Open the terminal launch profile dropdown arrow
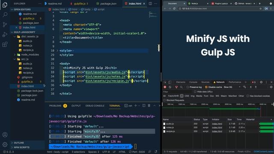The height and width of the screenshot is (154, 274). [139, 106]
